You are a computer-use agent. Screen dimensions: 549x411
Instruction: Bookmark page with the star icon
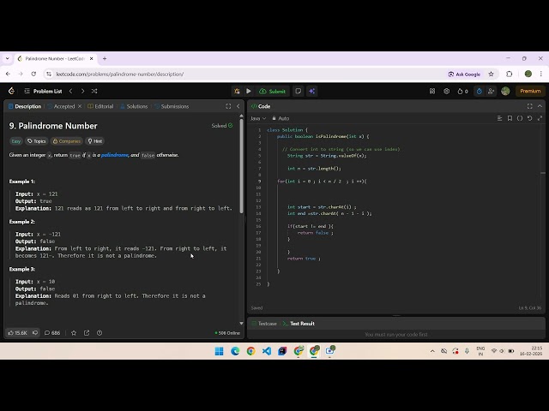(x=491, y=74)
